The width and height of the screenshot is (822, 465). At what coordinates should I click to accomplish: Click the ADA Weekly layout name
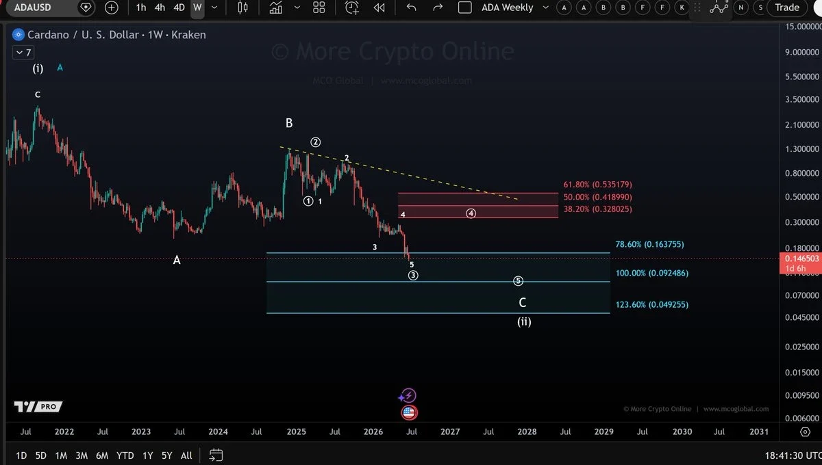point(507,8)
